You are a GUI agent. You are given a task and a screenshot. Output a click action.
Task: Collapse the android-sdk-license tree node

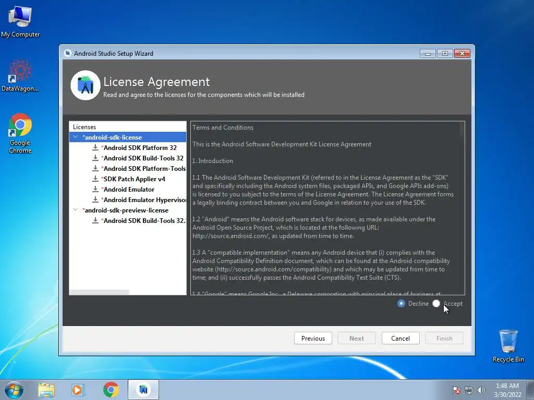(75, 137)
